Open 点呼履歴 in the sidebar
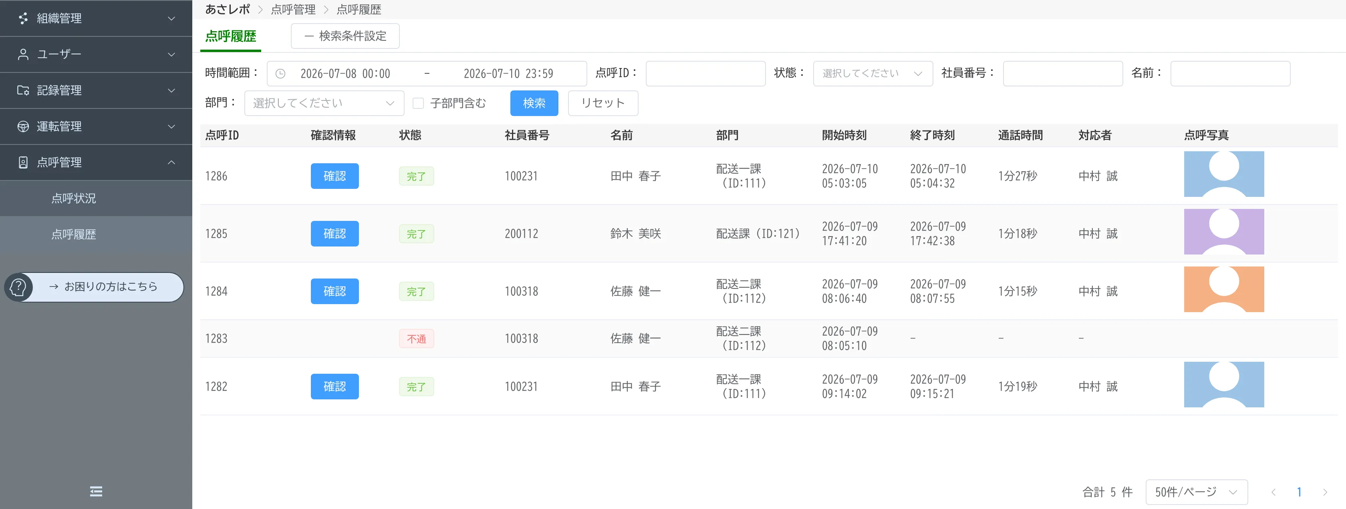This screenshot has width=1346, height=509. 96,234
